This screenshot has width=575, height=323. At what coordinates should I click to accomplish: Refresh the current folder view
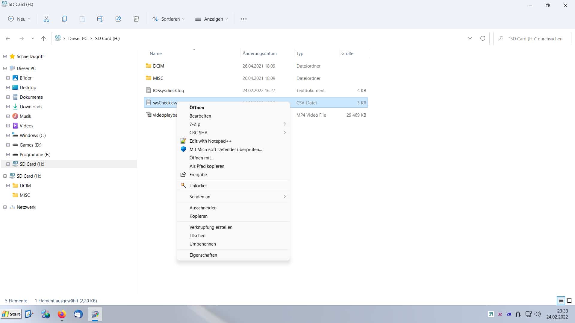(x=482, y=38)
